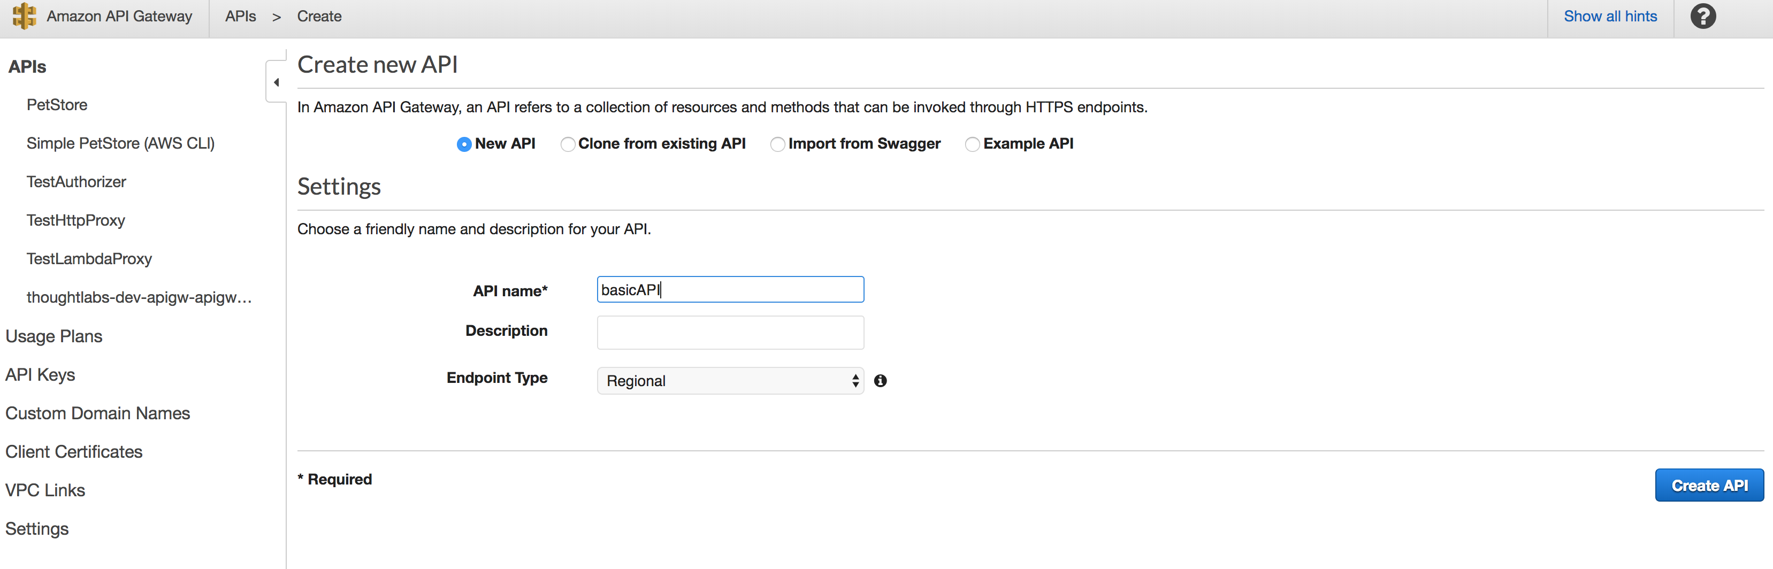Open the Endpoint Type dropdown
Image resolution: width=1773 pixels, height=569 pixels.
click(730, 380)
